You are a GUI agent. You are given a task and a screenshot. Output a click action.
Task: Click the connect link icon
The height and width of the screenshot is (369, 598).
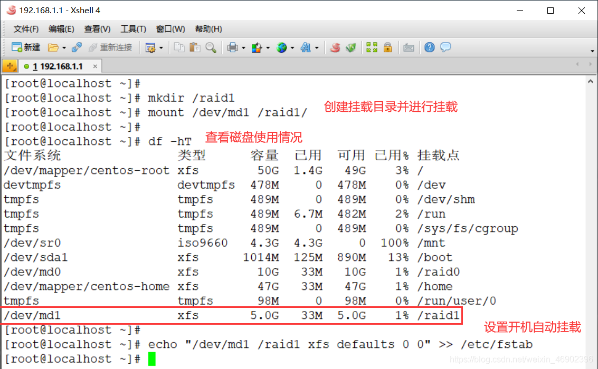click(x=77, y=47)
